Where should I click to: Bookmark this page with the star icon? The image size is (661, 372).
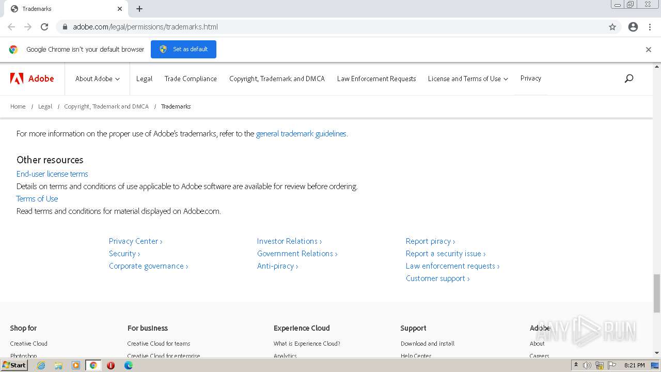coord(612,27)
